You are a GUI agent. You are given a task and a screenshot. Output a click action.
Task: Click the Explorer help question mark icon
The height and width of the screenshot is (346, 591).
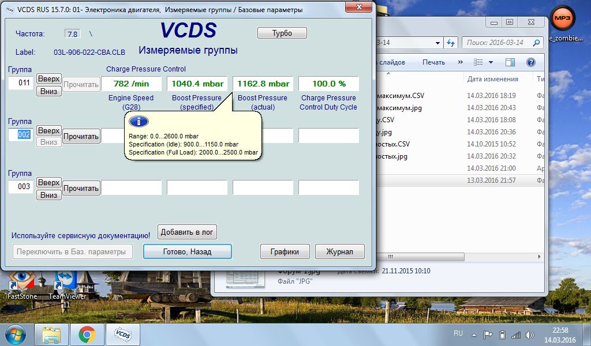click(530, 62)
